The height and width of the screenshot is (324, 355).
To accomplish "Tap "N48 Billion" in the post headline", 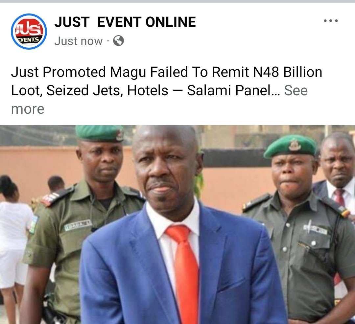I will [x=288, y=72].
